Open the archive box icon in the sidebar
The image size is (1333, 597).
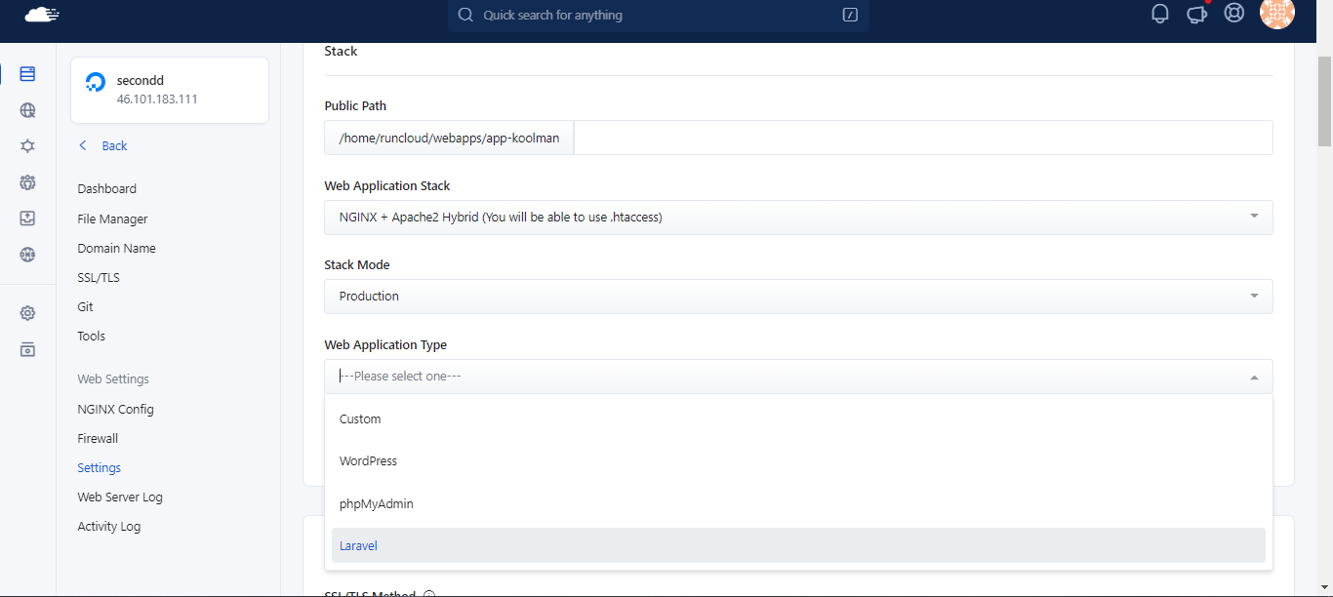(27, 349)
